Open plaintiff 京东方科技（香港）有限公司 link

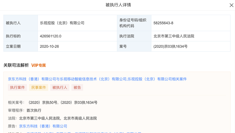coord(43,126)
